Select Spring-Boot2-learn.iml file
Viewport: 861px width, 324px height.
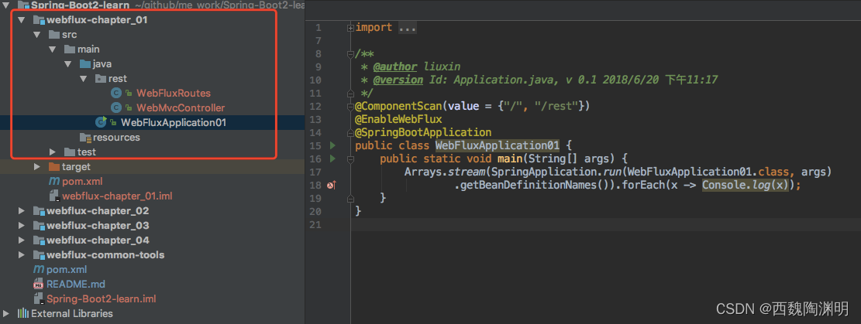click(x=102, y=299)
